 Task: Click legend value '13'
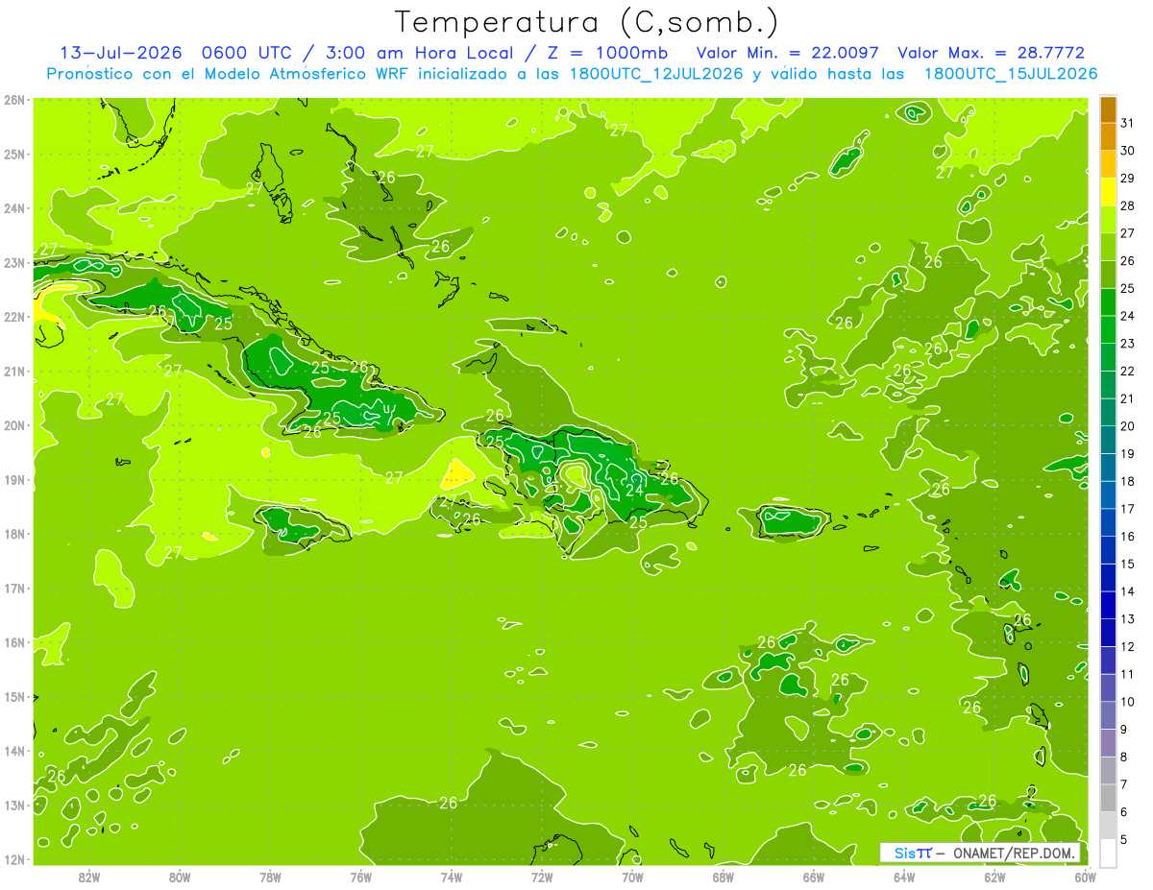1127,619
